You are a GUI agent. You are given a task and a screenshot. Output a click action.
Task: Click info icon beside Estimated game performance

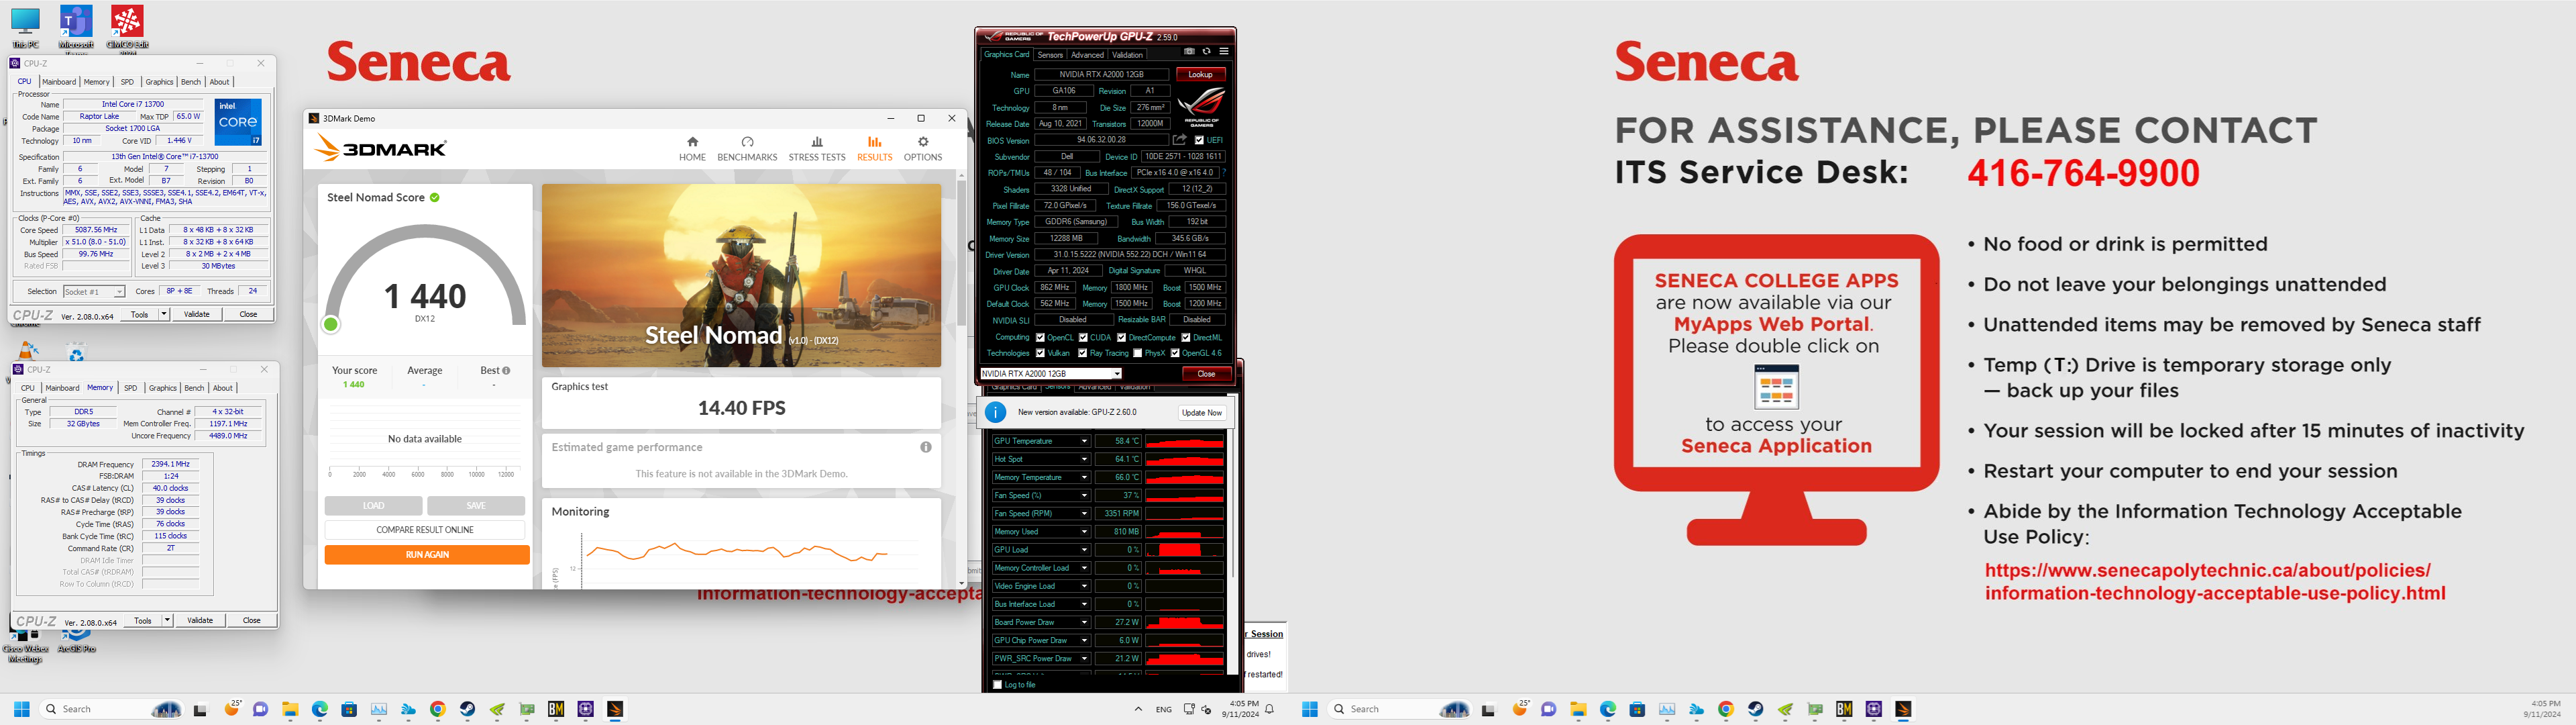point(925,448)
